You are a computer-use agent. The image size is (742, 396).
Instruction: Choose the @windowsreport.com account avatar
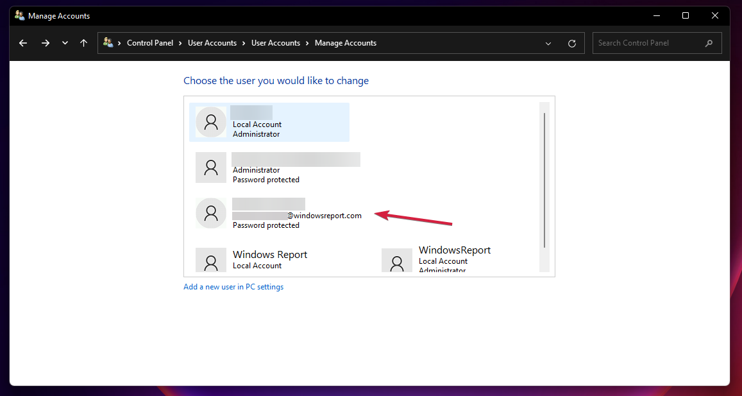tap(210, 213)
